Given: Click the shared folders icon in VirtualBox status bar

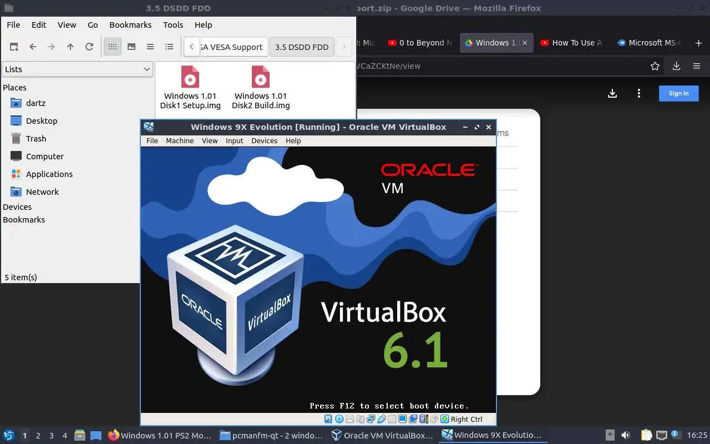Looking at the screenshot, I should [x=392, y=419].
